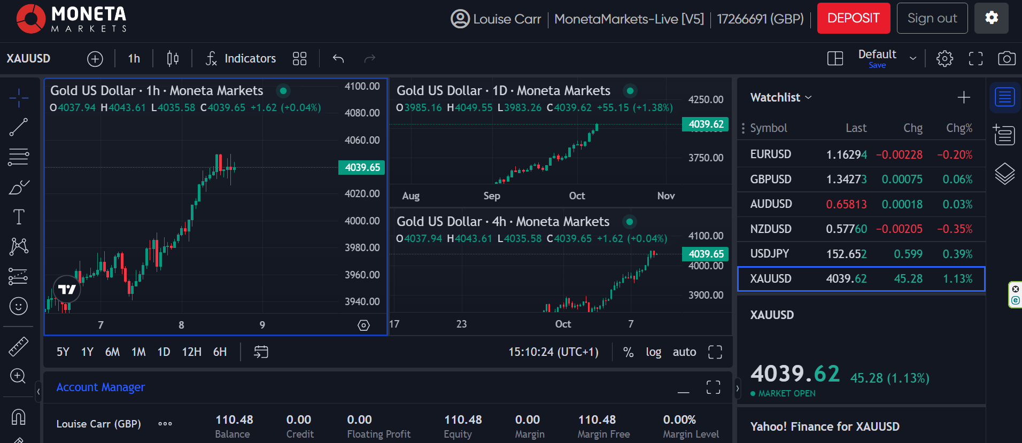Select the Text annotation tool

point(19,217)
